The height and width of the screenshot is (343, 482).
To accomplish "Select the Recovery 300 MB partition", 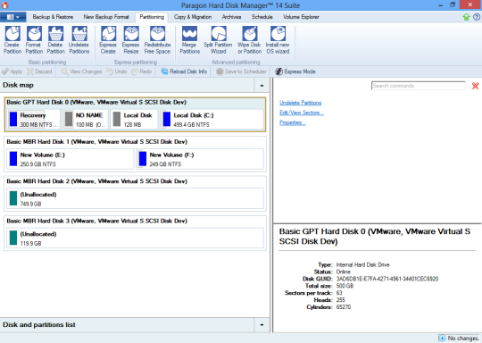I will pos(33,120).
